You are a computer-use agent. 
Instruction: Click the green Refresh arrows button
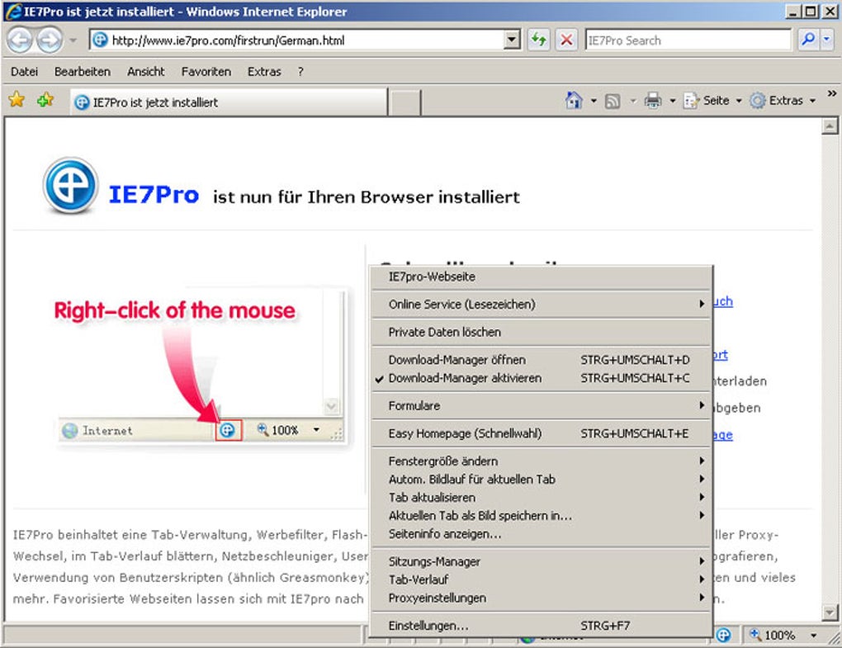538,40
